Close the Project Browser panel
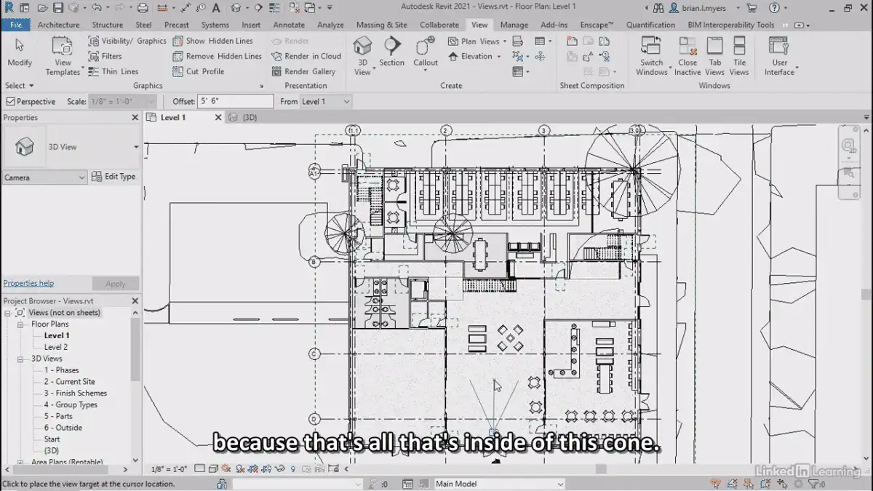The image size is (873, 491). 135,300
